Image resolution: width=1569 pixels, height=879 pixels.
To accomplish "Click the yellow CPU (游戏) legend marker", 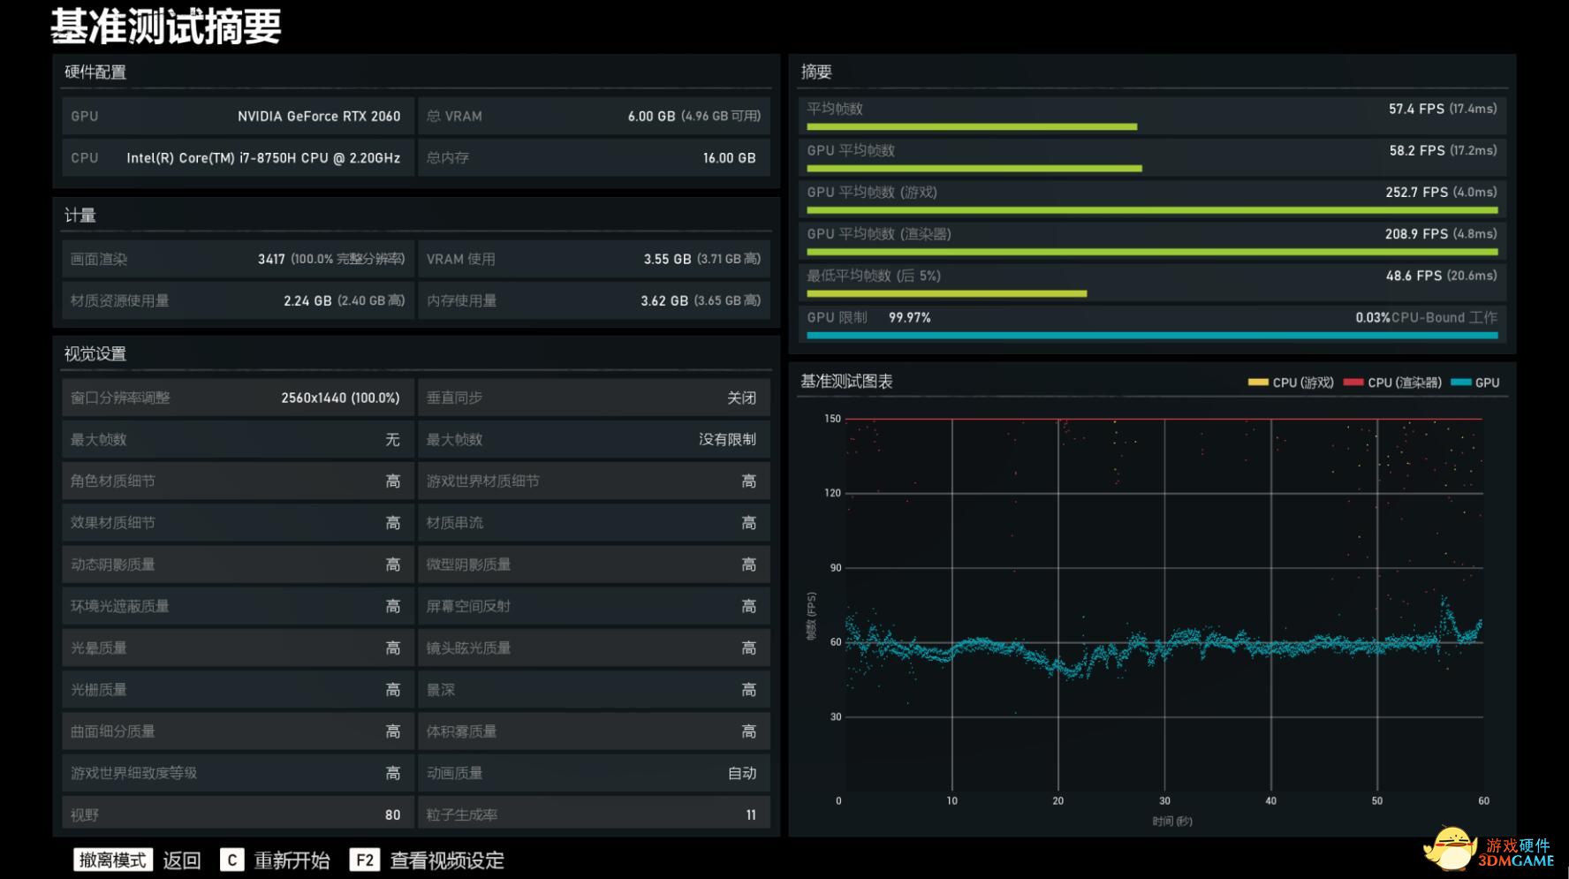I will 1257,383.
